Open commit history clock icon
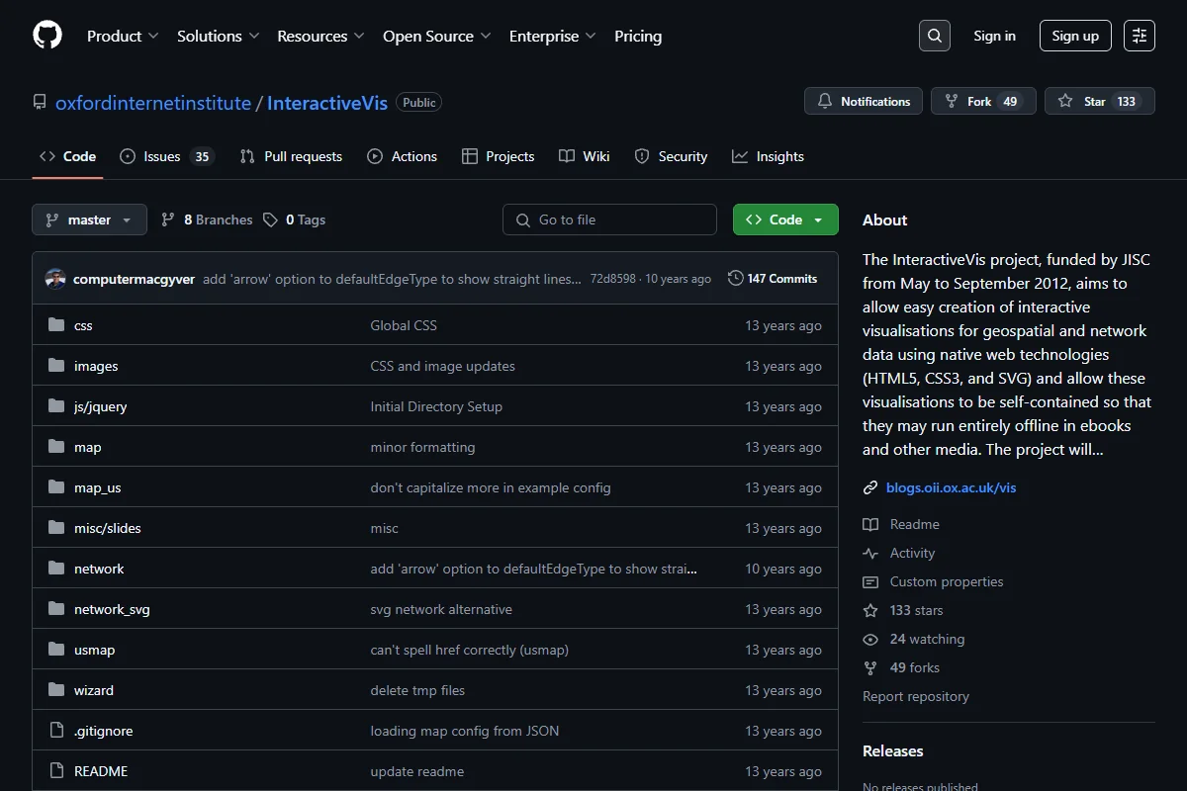The width and height of the screenshot is (1187, 791). [x=735, y=279]
